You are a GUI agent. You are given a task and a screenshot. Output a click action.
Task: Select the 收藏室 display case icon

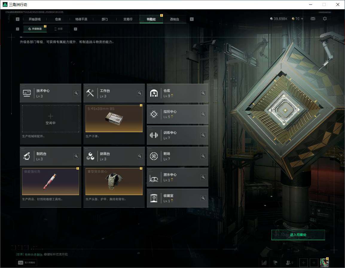coord(154,198)
